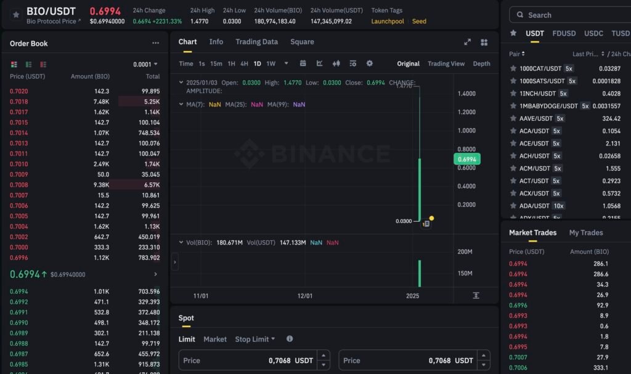Expand chart to fullscreen
The height and width of the screenshot is (374, 631).
pyautogui.click(x=467, y=43)
